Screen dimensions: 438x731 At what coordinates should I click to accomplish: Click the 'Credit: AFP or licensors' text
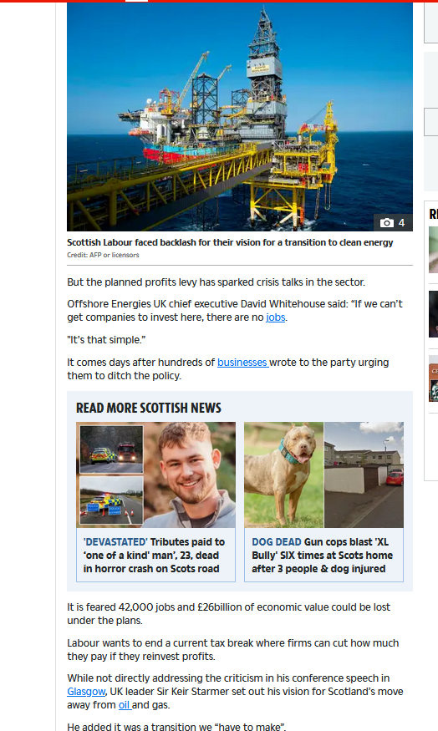pos(103,255)
